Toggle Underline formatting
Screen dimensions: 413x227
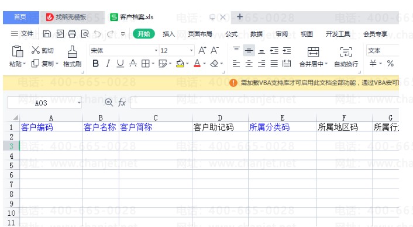pos(120,64)
